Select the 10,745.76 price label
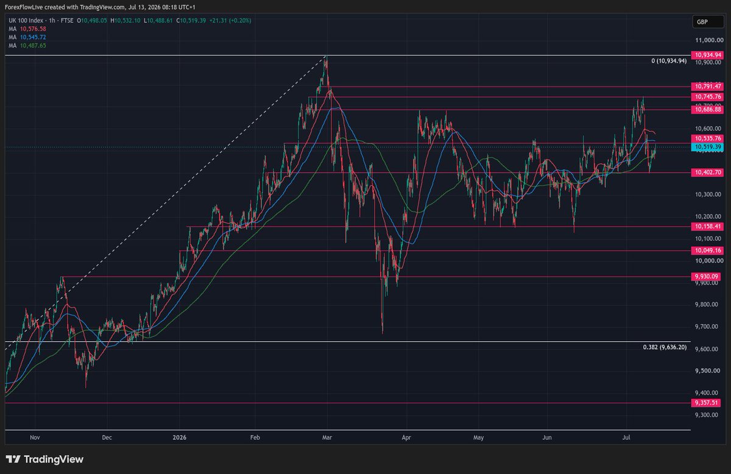Viewport: 731px width, 474px height. point(707,97)
